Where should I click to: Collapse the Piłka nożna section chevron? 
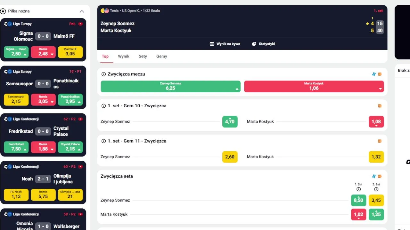[x=82, y=11]
